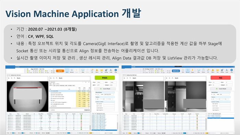Open Help info icon in PASS window
Viewport: 240px width, 135px height.
coord(116,70)
